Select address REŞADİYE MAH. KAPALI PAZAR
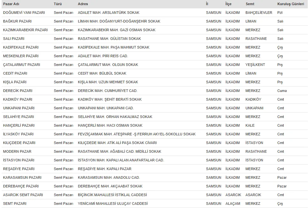The image size is (308, 208). 105,169
